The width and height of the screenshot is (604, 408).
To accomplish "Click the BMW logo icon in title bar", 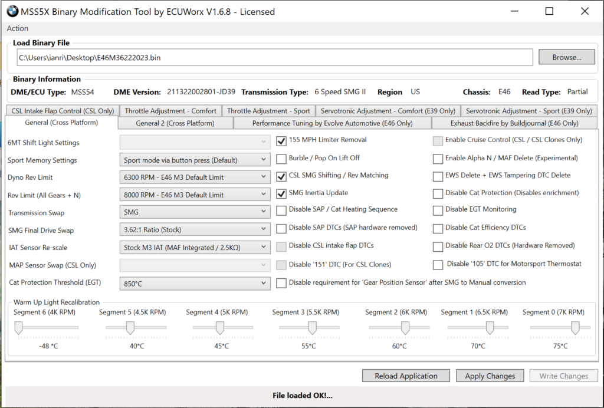I will tap(12, 12).
